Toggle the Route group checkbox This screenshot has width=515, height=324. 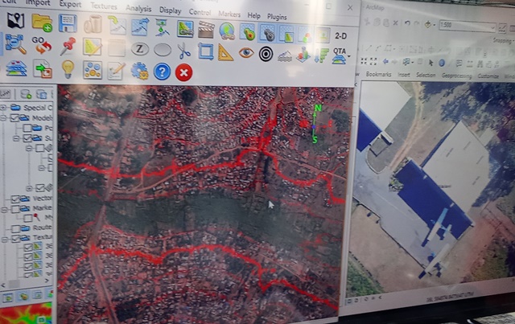16,228
